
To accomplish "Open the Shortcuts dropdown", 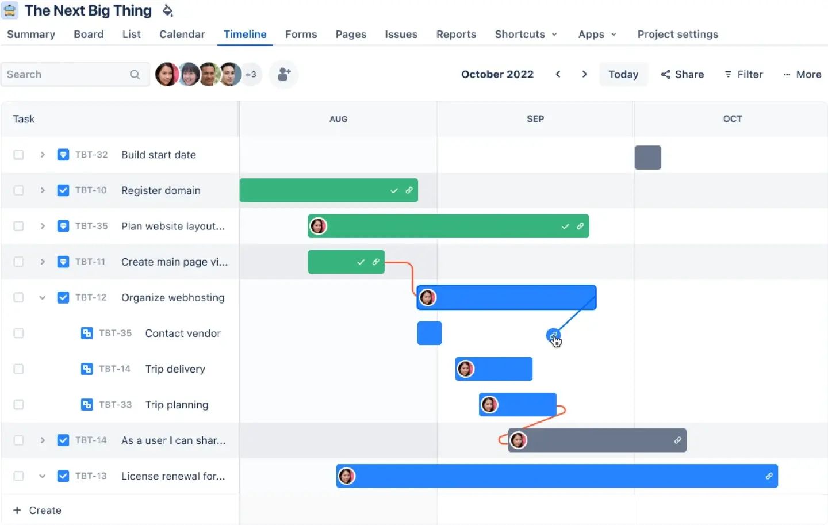I will pos(524,35).
